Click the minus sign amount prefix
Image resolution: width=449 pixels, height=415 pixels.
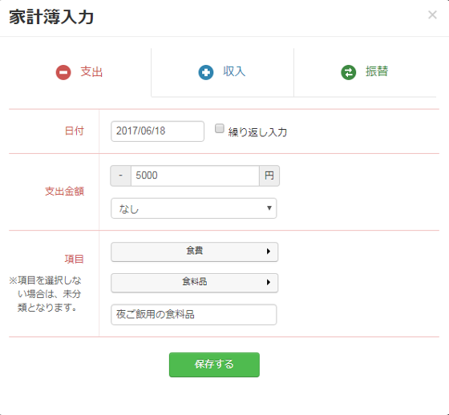pos(121,175)
